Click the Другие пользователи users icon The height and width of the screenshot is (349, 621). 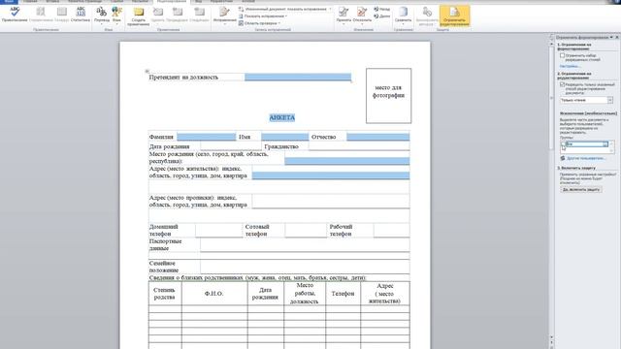pyautogui.click(x=563, y=158)
